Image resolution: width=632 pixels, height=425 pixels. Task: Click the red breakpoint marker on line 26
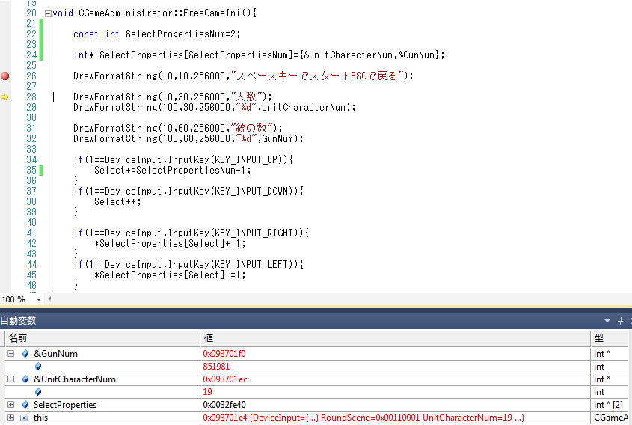pyautogui.click(x=5, y=76)
